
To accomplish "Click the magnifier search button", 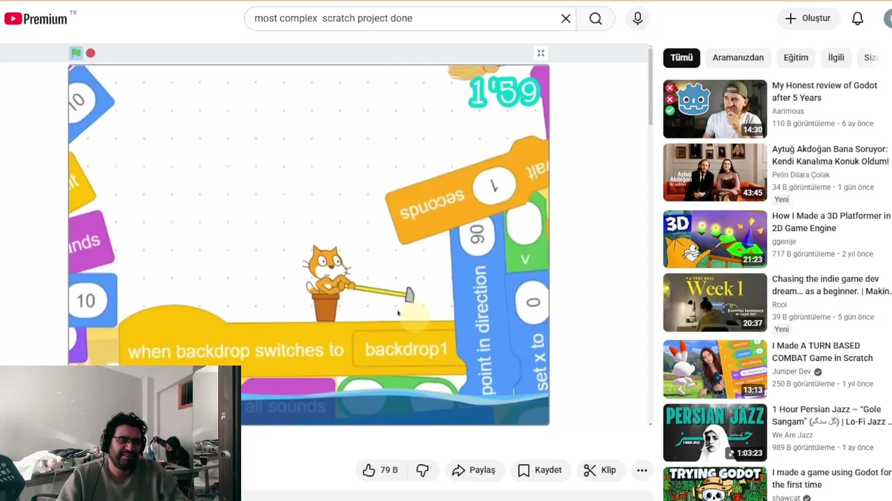I will coord(596,19).
